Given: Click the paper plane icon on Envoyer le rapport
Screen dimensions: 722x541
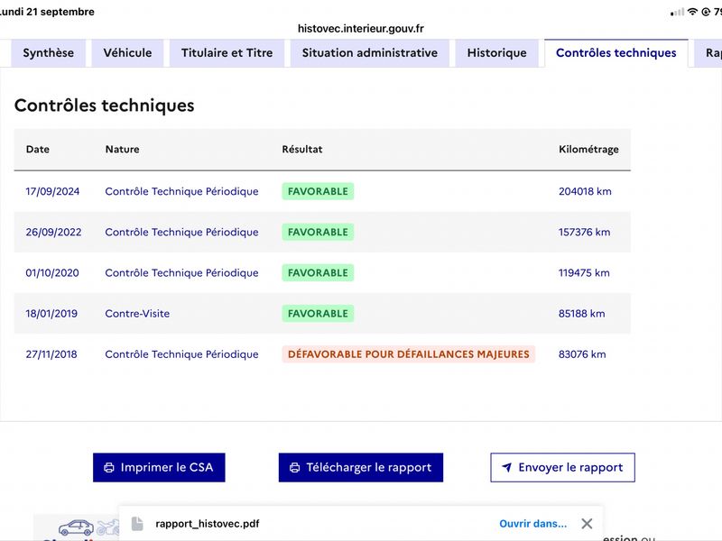Looking at the screenshot, I should (x=506, y=467).
